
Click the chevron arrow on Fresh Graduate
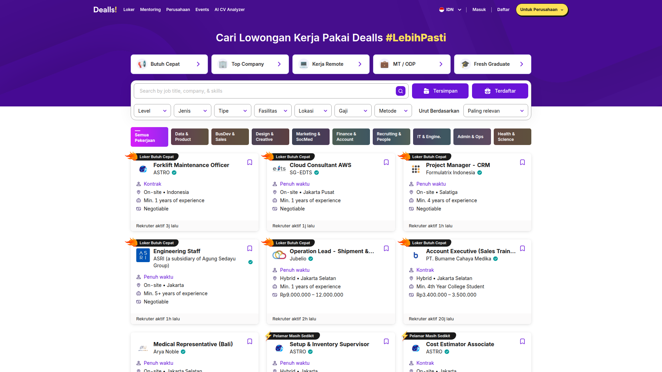522,64
